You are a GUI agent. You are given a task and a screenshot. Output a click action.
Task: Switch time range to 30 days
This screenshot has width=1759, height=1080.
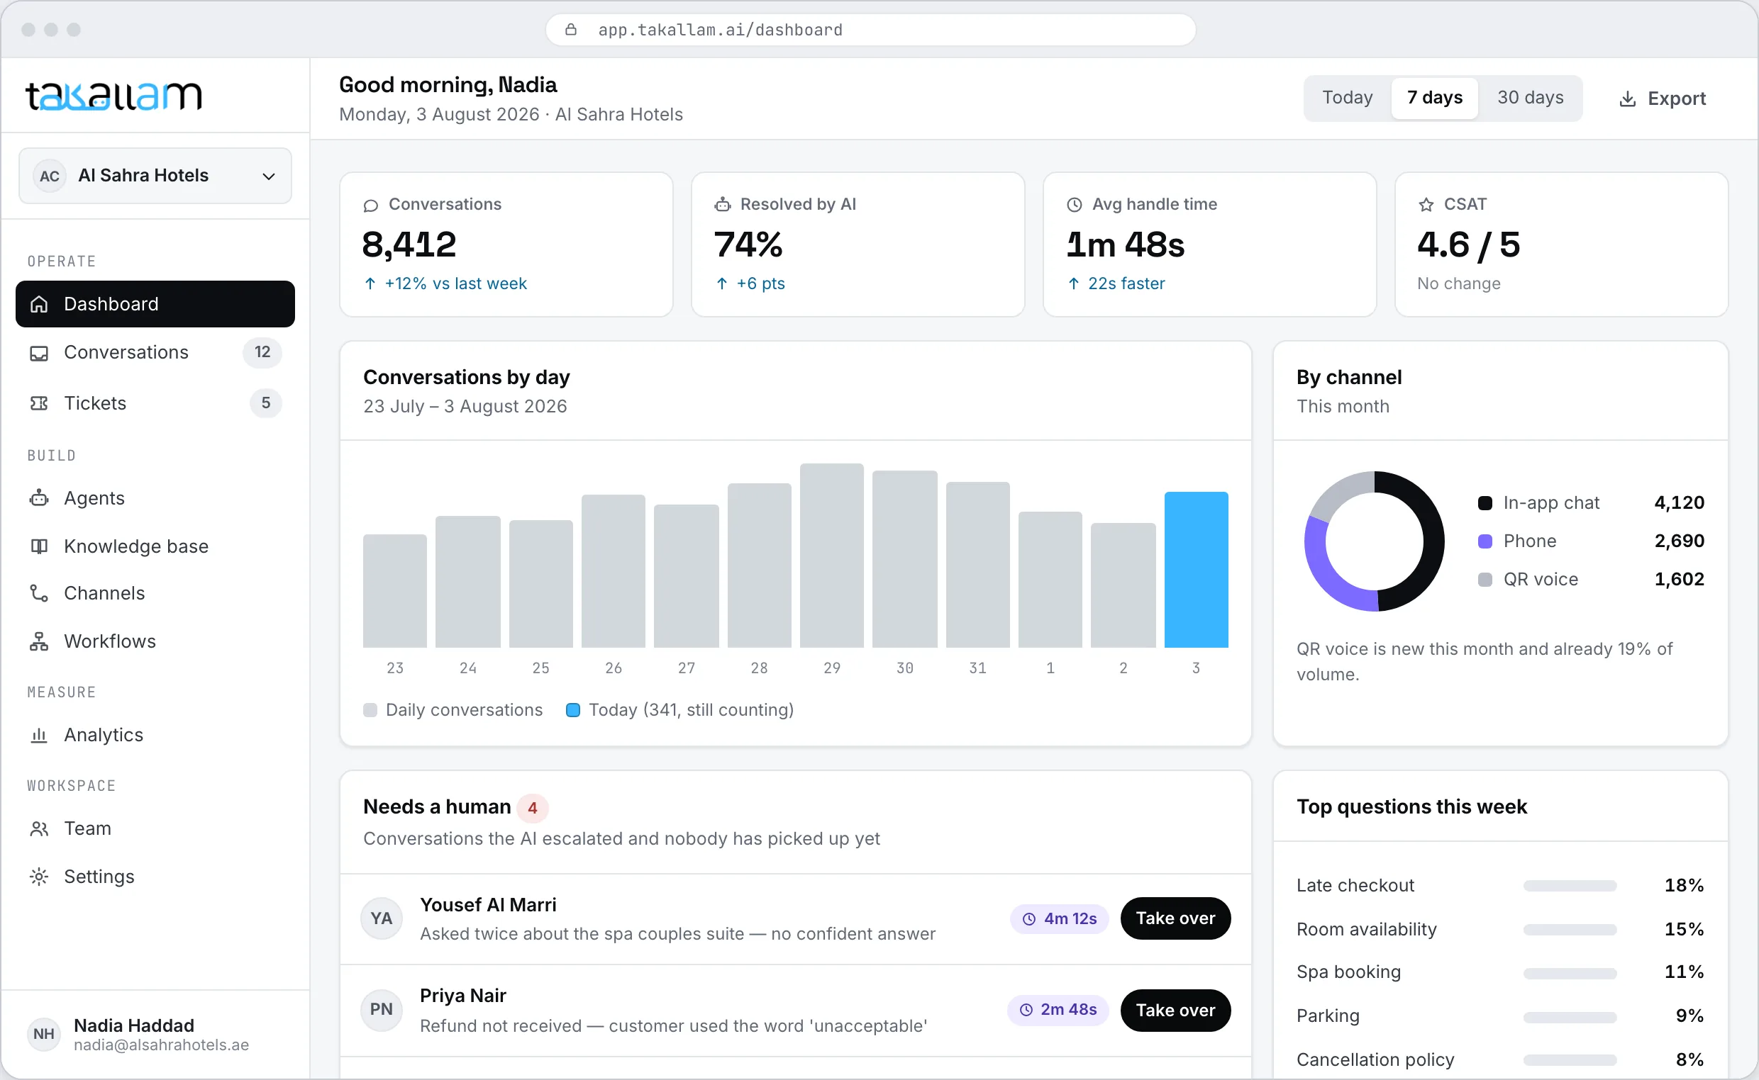(1531, 98)
